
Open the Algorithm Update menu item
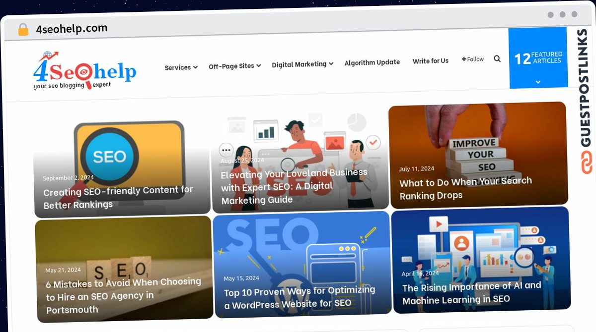click(372, 62)
